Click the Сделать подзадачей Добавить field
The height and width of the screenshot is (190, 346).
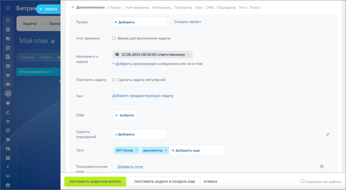pyautogui.click(x=140, y=134)
